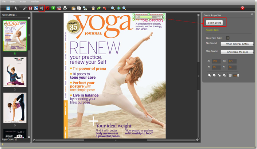Select page 1 thumbnail

[15, 36]
